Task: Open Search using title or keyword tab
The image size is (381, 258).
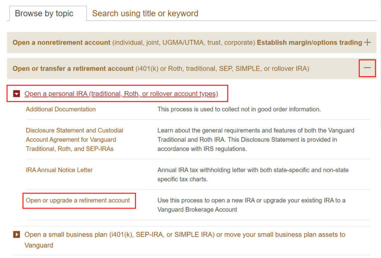Action: click(145, 13)
